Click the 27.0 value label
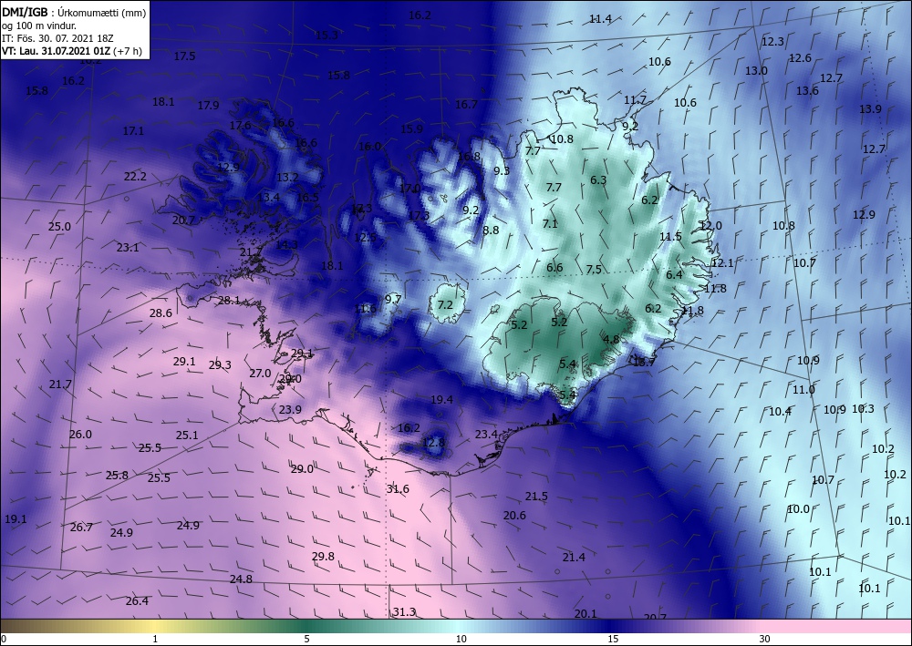 tap(260, 374)
